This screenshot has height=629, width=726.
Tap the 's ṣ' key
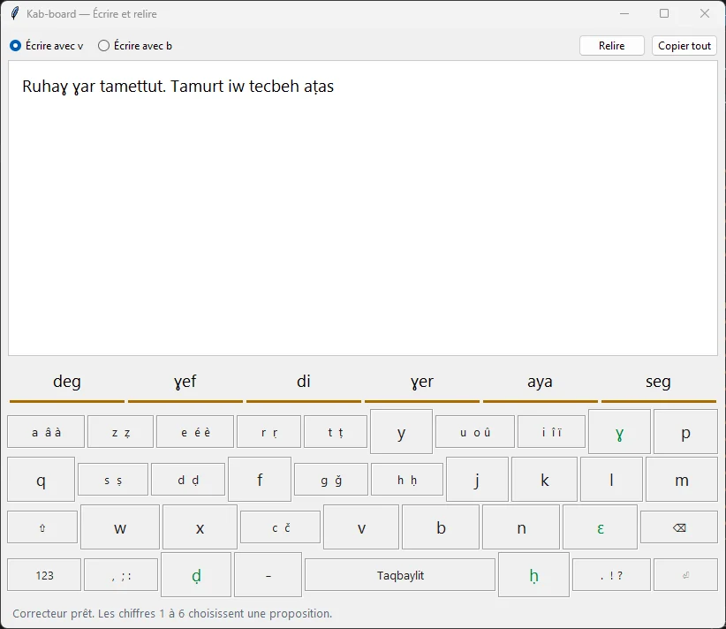(x=113, y=480)
